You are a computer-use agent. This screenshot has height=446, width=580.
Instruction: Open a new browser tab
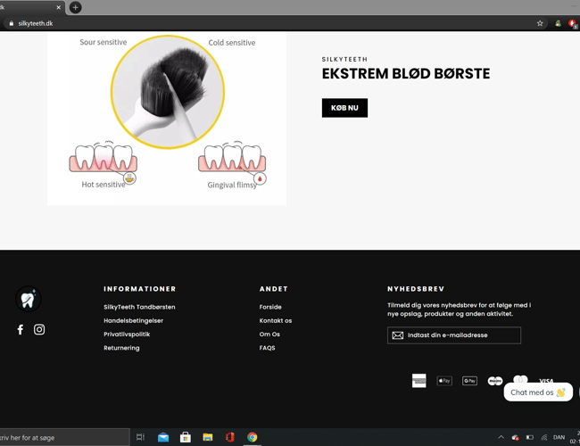point(76,7)
